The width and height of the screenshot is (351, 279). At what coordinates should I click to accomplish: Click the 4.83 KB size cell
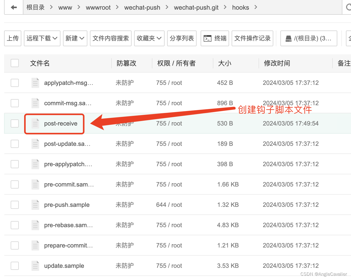(228, 225)
